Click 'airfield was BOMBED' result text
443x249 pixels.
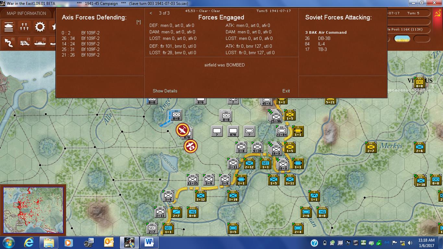pyautogui.click(x=224, y=65)
